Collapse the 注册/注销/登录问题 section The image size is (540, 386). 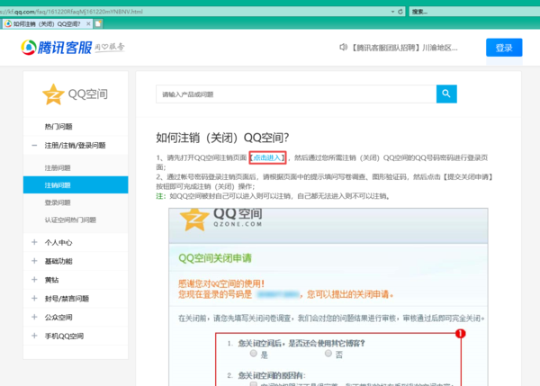tap(34, 145)
